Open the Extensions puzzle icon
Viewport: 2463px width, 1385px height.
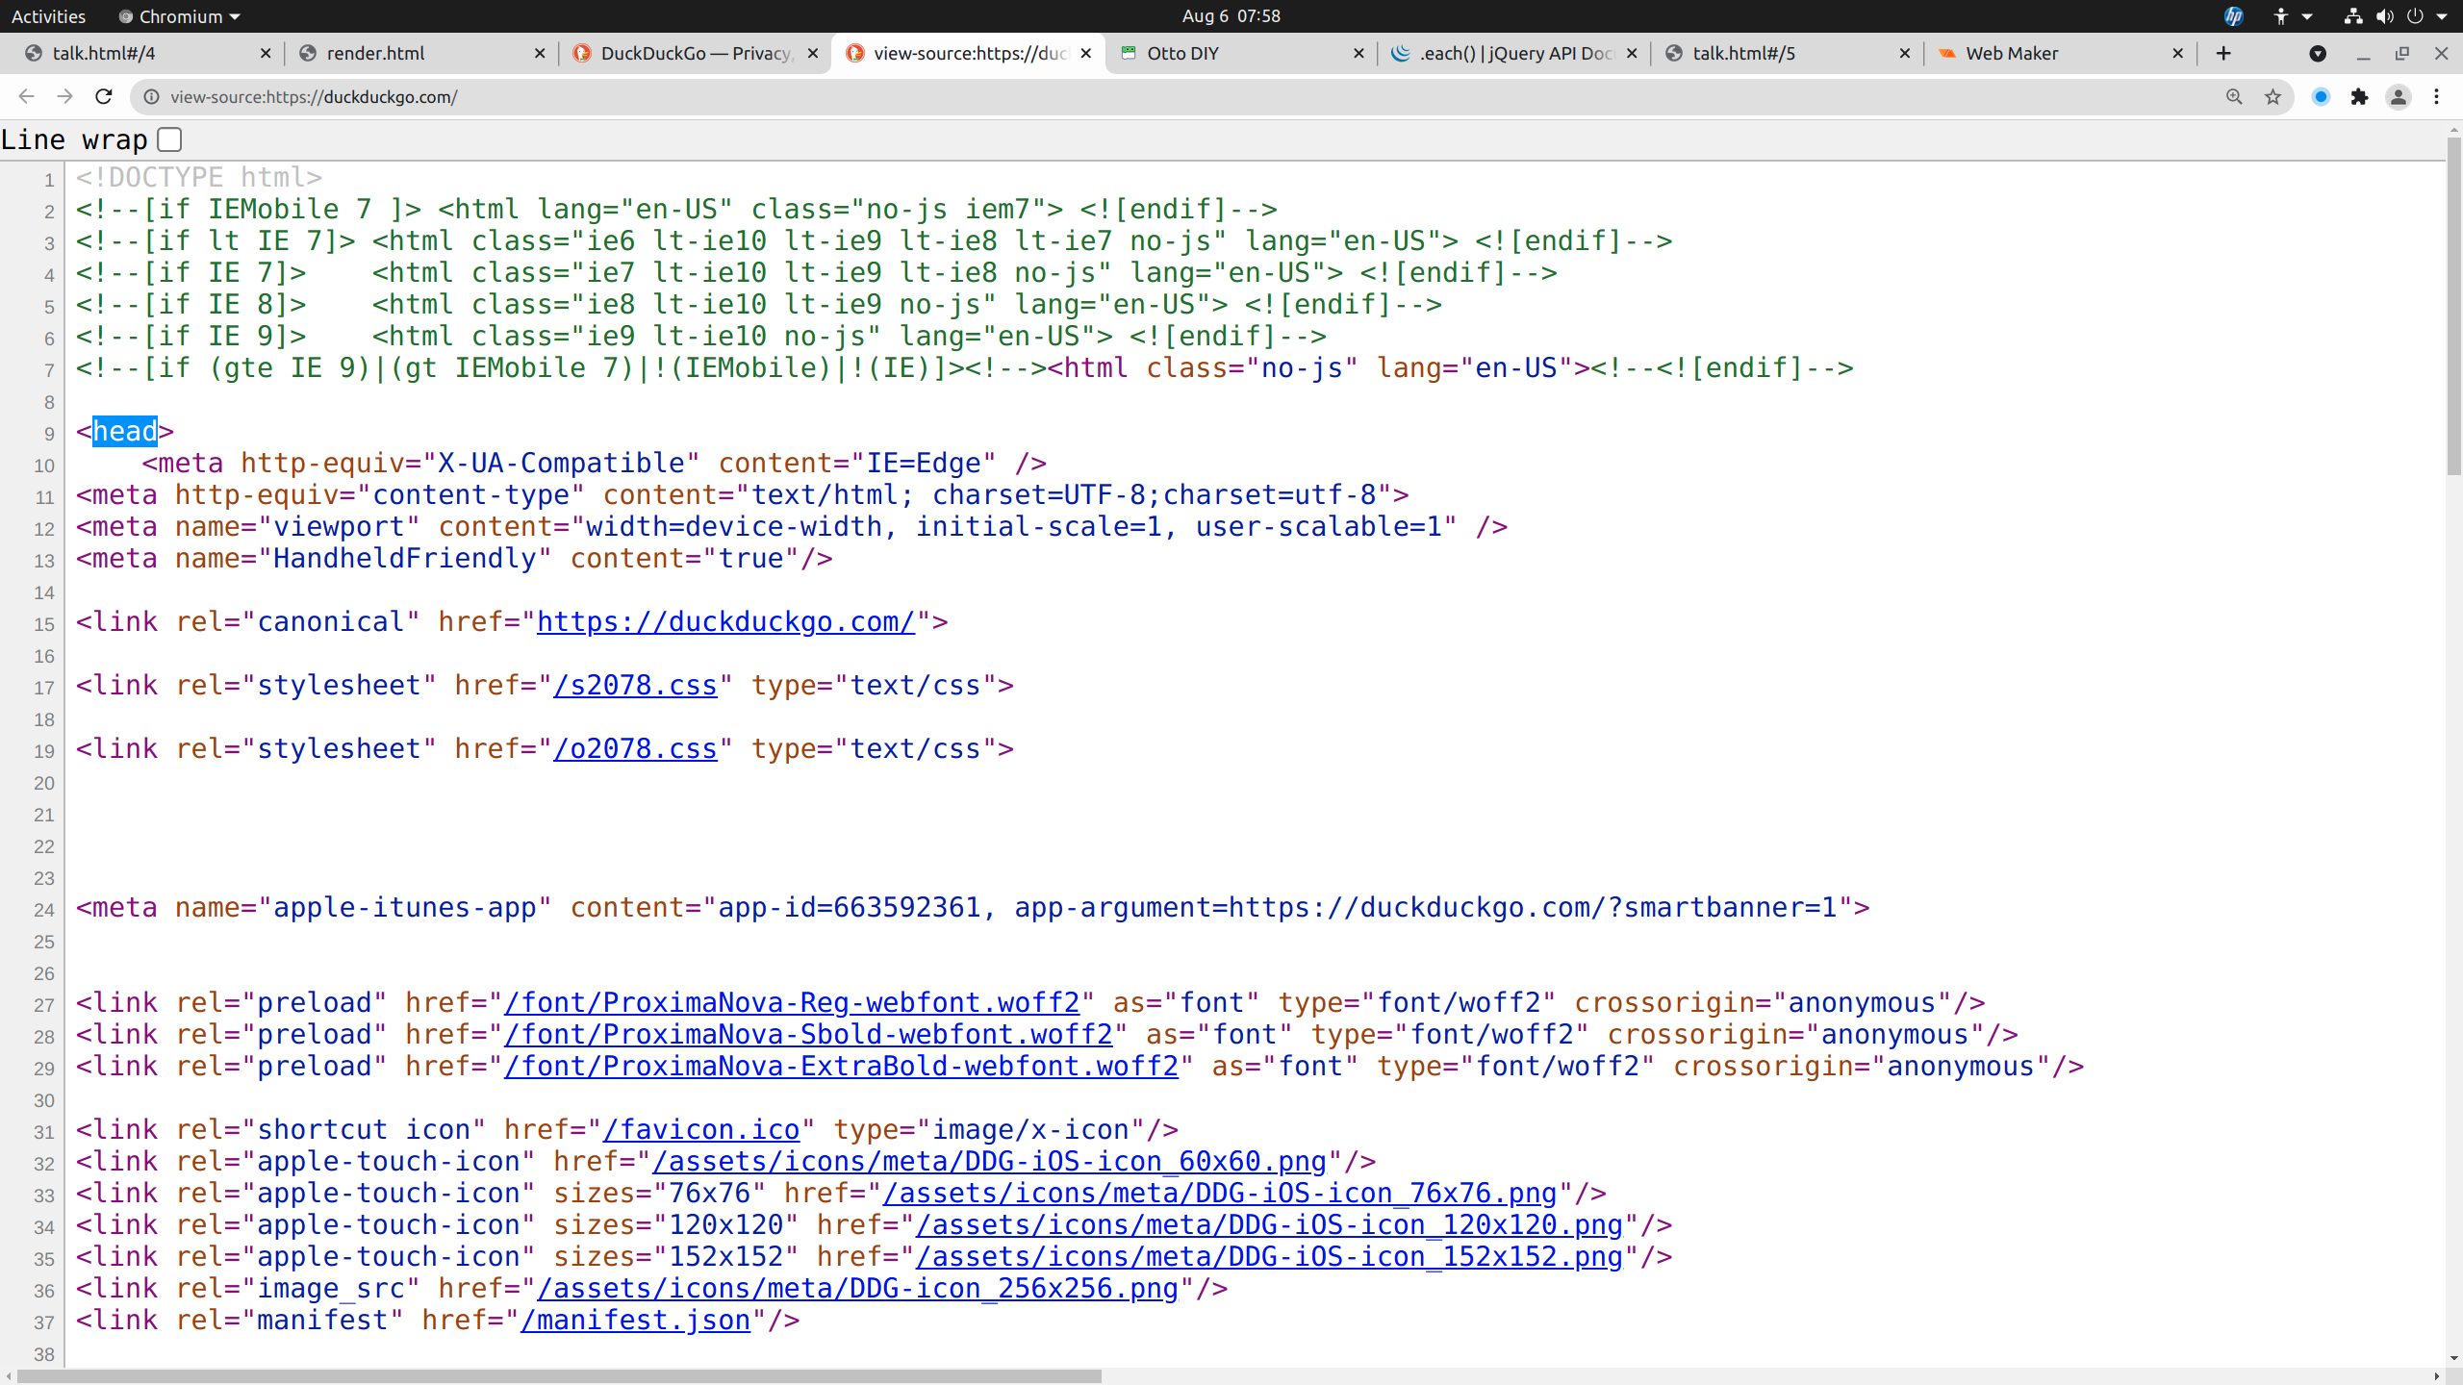2359,96
